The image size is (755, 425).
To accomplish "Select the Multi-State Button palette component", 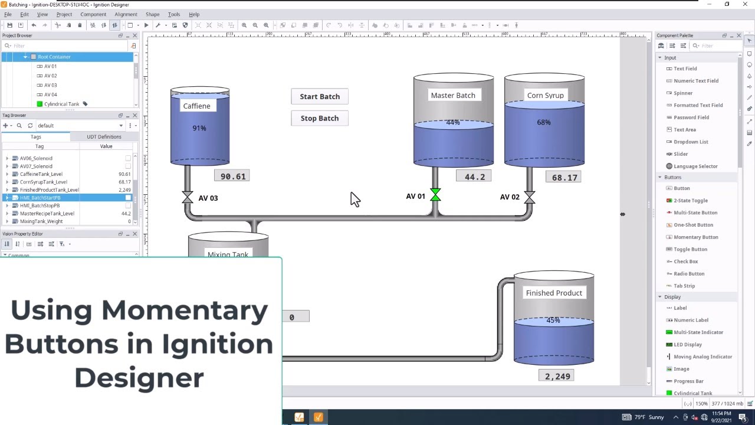I will 691,212.
